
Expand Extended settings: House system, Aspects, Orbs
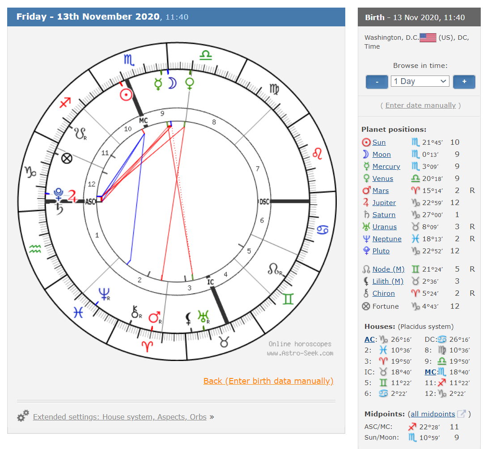[x=119, y=417]
